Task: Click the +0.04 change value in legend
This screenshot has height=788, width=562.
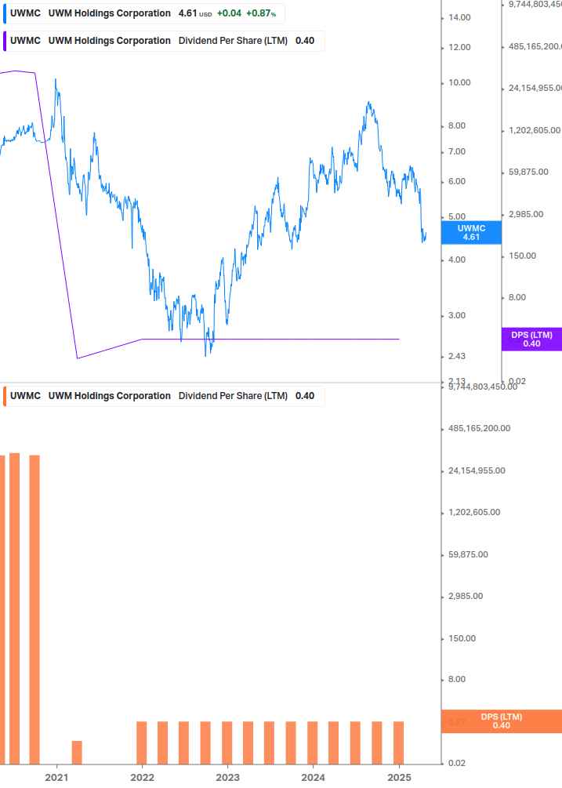Action: tap(229, 13)
